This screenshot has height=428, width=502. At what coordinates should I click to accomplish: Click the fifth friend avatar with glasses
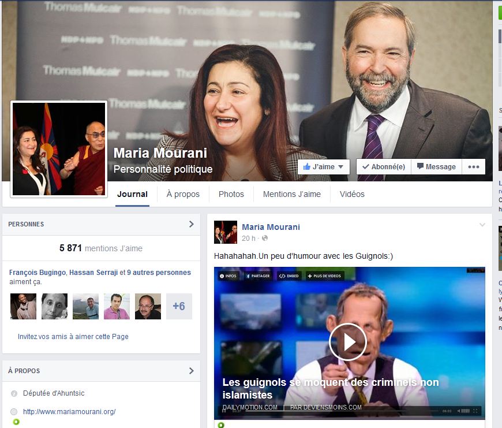148,306
